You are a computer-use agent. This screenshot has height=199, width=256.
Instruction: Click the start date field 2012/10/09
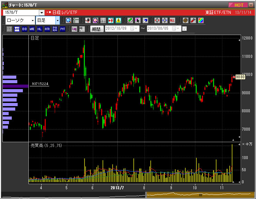pos(117,29)
